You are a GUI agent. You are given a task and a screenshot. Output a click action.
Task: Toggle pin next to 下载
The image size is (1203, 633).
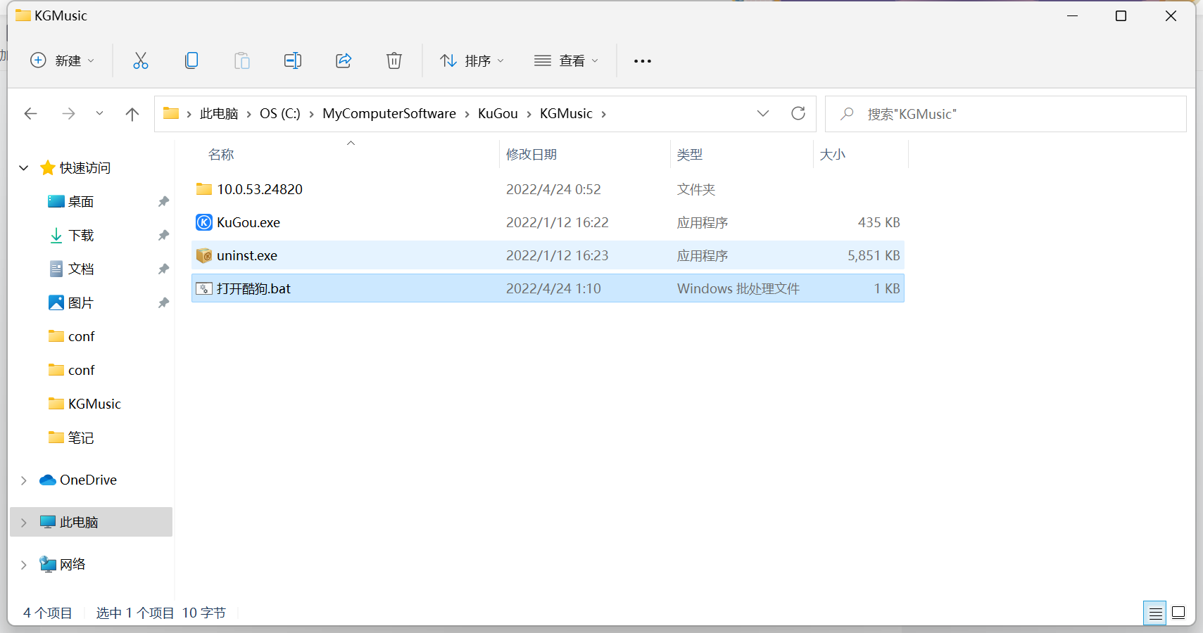[163, 236]
